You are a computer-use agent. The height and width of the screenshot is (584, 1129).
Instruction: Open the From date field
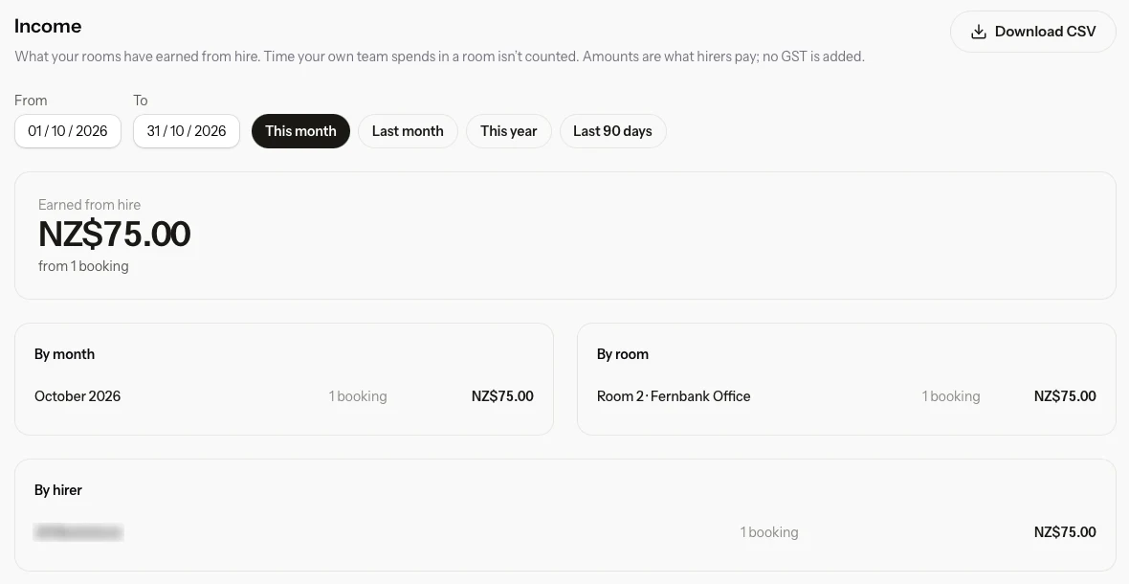pyautogui.click(x=68, y=131)
